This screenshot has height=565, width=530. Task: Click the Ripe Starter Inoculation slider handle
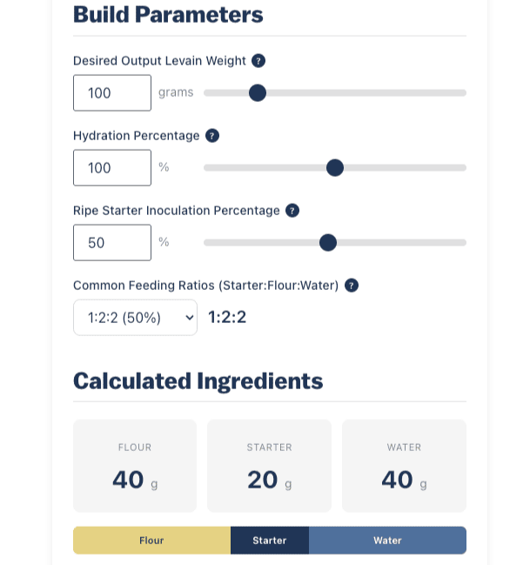click(x=328, y=243)
